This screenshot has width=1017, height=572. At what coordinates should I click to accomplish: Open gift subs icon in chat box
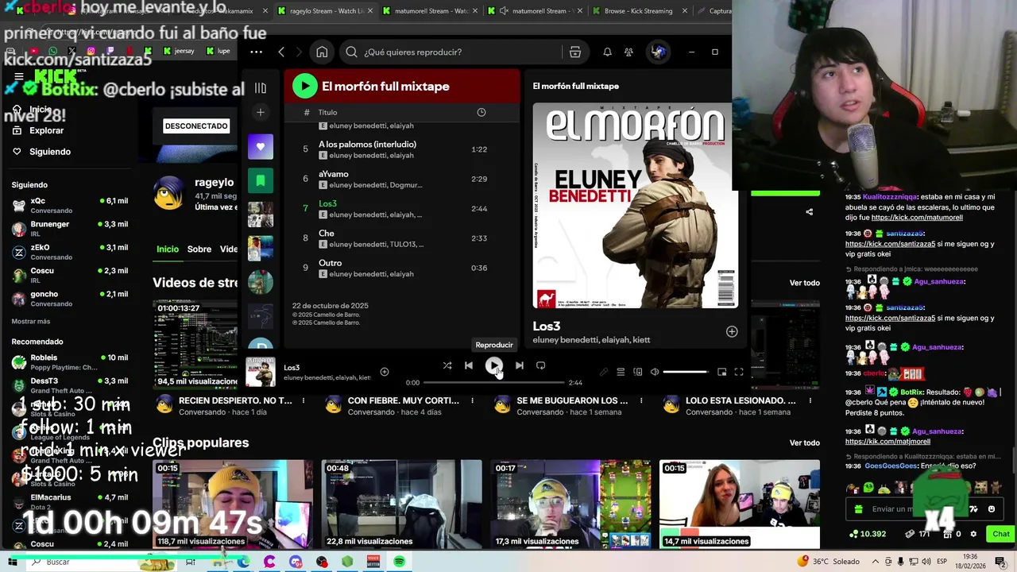(858, 509)
